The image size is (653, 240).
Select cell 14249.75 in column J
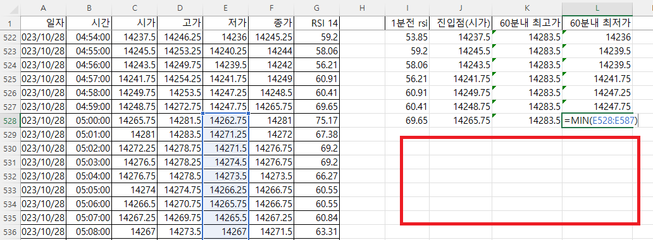461,93
